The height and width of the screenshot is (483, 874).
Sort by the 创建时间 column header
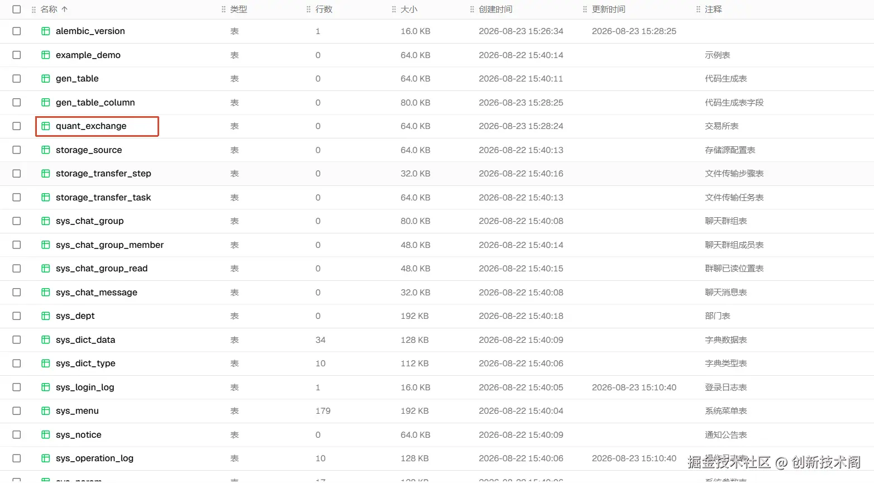click(x=495, y=9)
